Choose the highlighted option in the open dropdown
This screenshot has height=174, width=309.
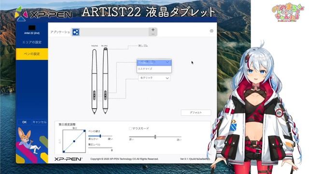[154, 62]
